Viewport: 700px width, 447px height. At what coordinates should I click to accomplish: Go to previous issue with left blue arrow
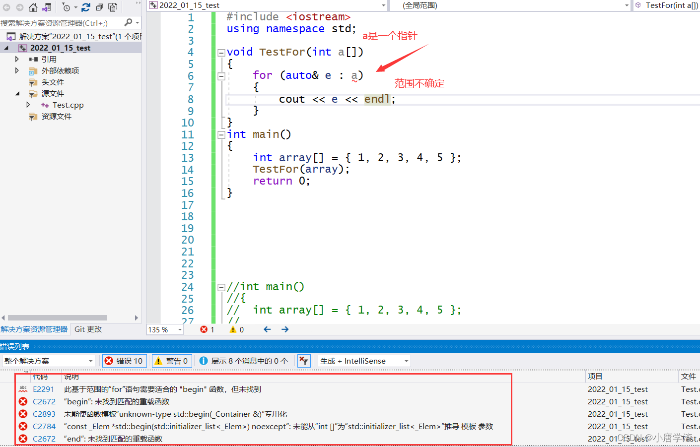coord(267,329)
